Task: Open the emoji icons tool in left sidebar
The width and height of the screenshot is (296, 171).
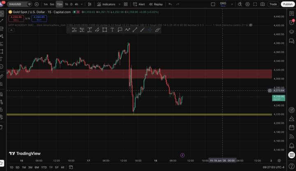Action: (x=1, y=67)
